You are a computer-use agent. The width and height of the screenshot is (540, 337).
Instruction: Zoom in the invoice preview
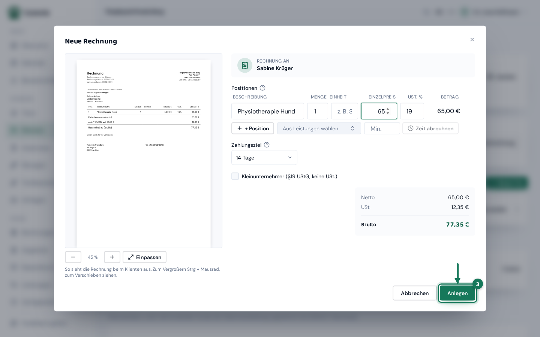point(112,257)
